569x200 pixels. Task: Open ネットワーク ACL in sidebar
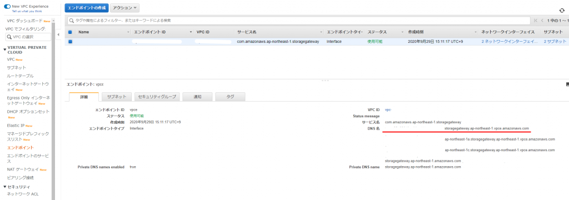23,194
